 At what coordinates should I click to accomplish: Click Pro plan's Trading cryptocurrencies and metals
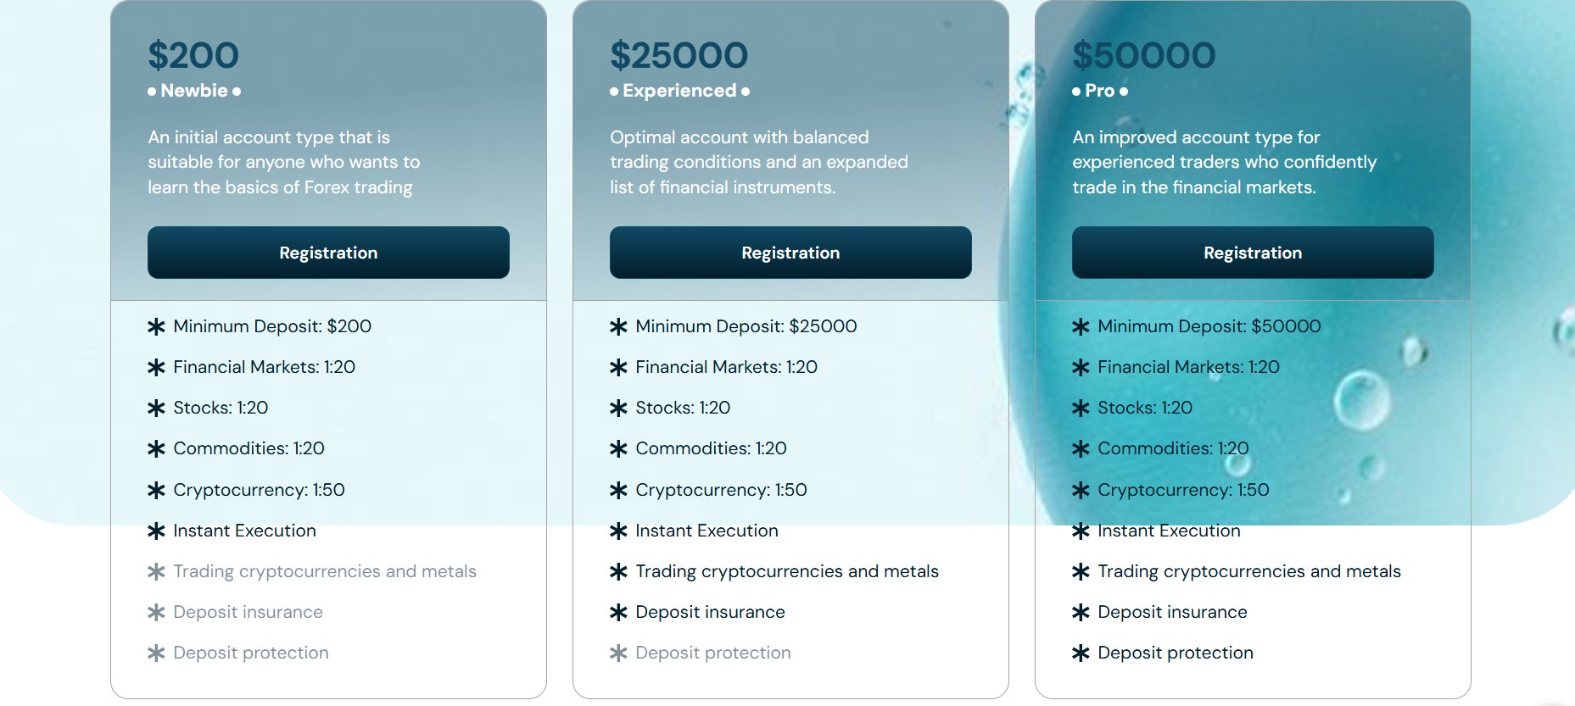click(x=1249, y=571)
